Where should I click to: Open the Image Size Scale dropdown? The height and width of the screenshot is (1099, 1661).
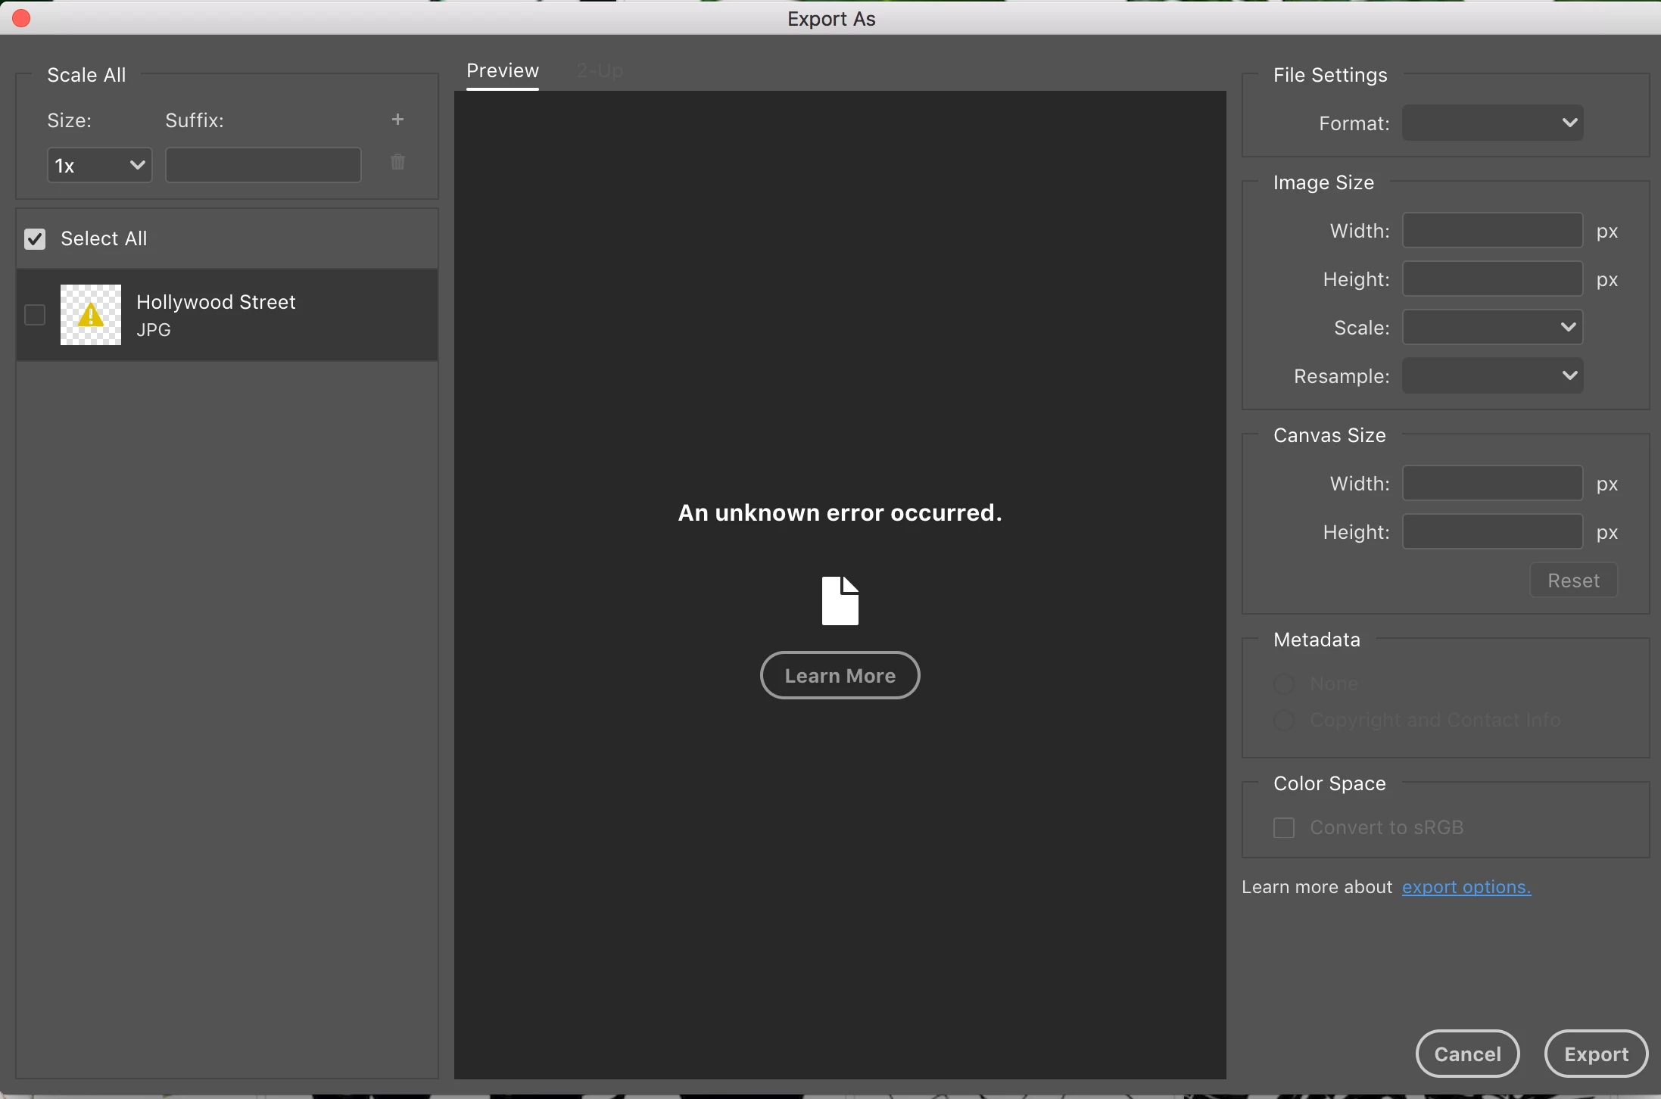(x=1492, y=328)
